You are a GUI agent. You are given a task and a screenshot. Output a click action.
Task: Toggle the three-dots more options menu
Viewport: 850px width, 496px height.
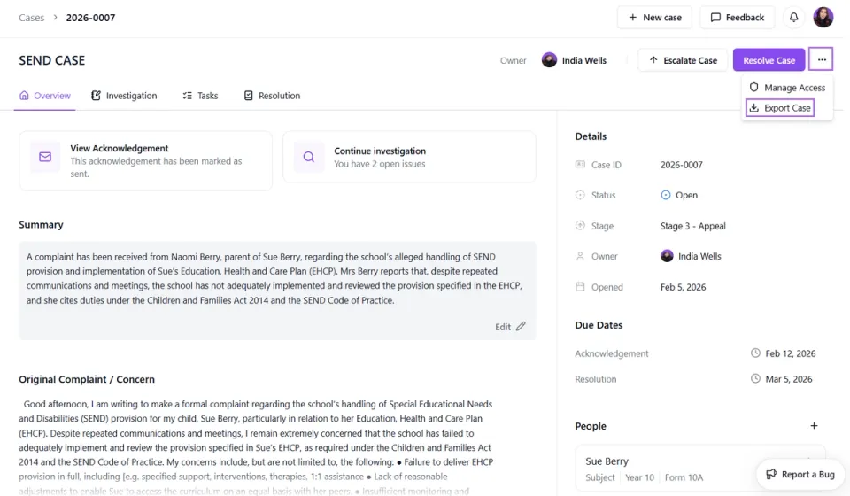[x=821, y=59]
